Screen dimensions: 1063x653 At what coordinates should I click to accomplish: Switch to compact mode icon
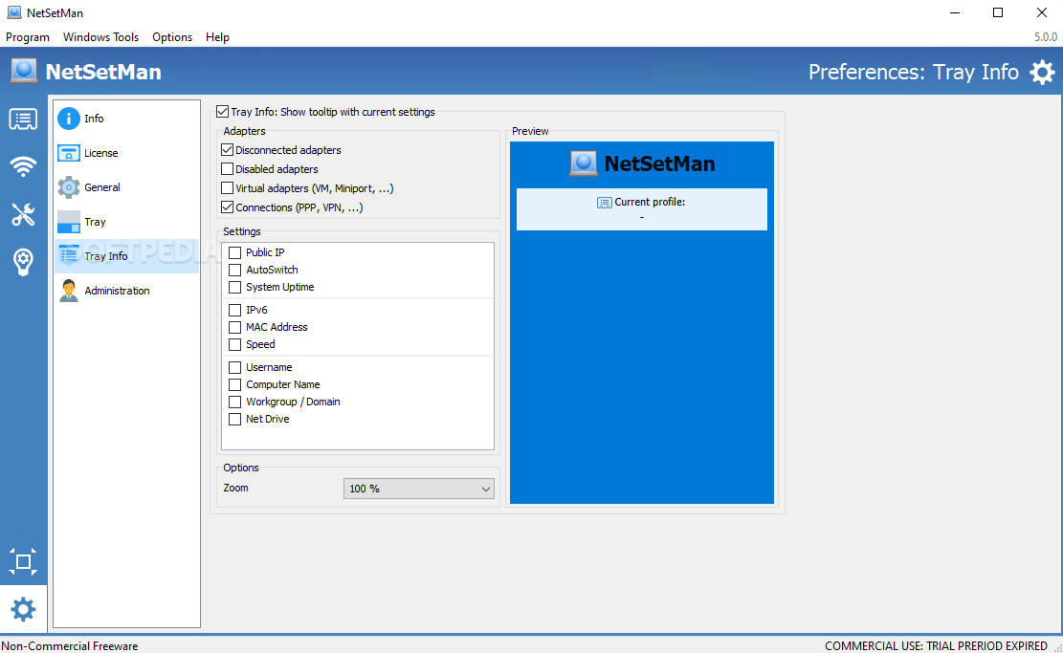tap(23, 561)
